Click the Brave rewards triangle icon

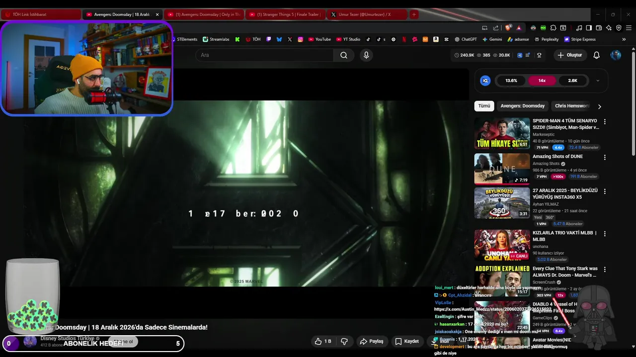pos(519,28)
